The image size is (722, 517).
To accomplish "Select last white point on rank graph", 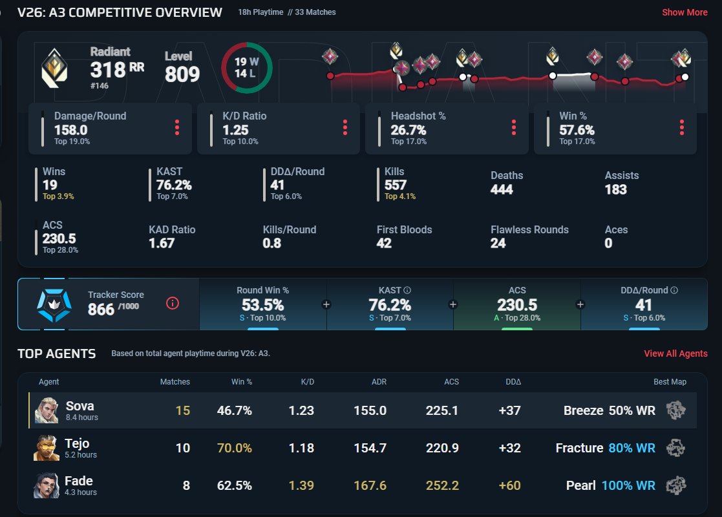I will [685, 77].
